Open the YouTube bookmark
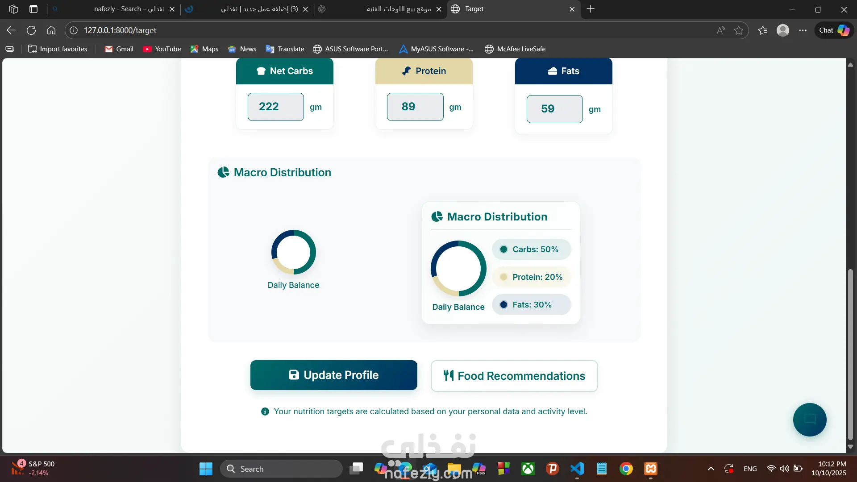857x482 pixels. pos(162,49)
